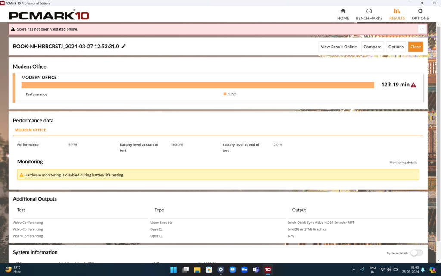Click the battery tray icon
The height and width of the screenshot is (276, 441).
click(x=395, y=270)
